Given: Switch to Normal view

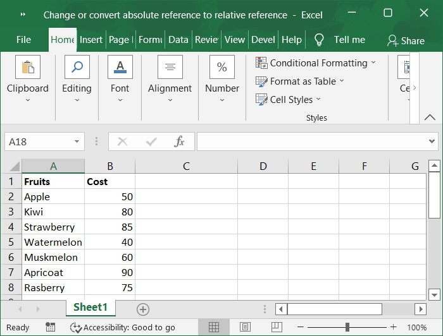Looking at the screenshot, I should (x=214, y=327).
